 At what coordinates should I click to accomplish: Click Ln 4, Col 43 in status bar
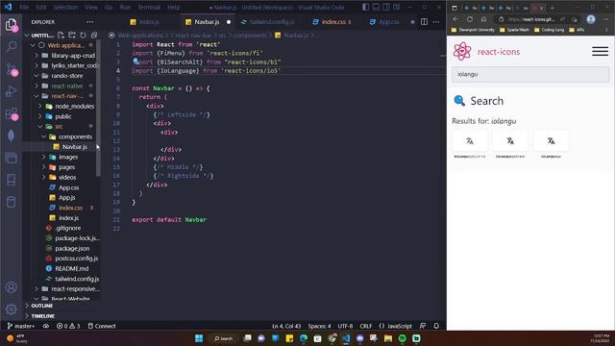286,326
